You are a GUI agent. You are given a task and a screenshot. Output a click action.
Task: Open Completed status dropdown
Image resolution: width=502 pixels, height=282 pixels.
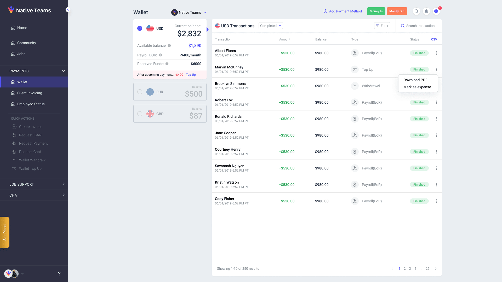point(271,26)
